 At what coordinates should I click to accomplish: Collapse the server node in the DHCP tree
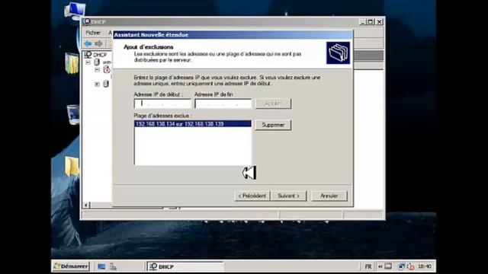(x=88, y=62)
